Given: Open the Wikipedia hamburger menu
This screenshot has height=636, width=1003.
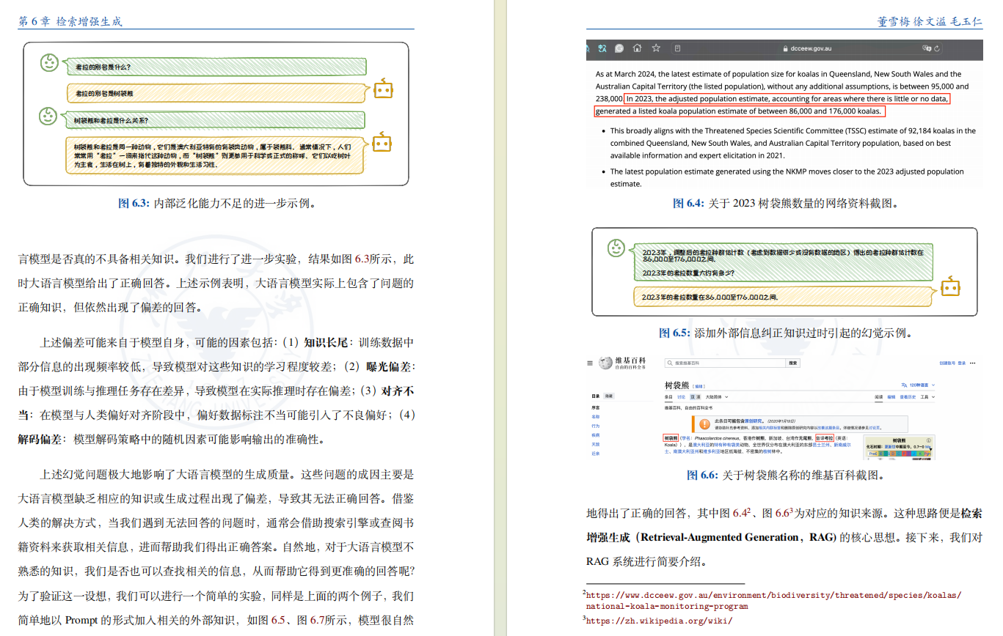Looking at the screenshot, I should [x=591, y=363].
